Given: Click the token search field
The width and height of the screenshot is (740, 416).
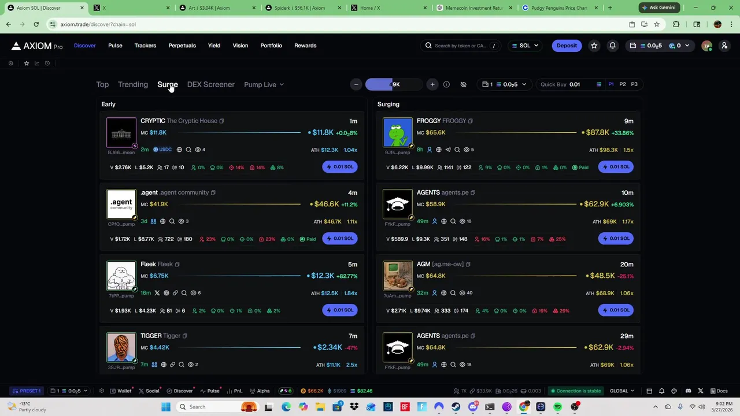Looking at the screenshot, I should [461, 46].
